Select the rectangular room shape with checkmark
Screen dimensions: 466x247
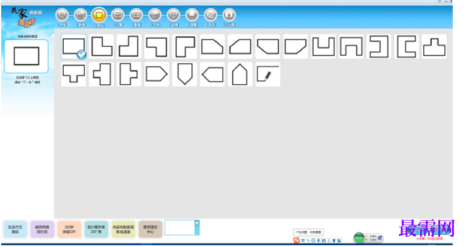coord(73,46)
